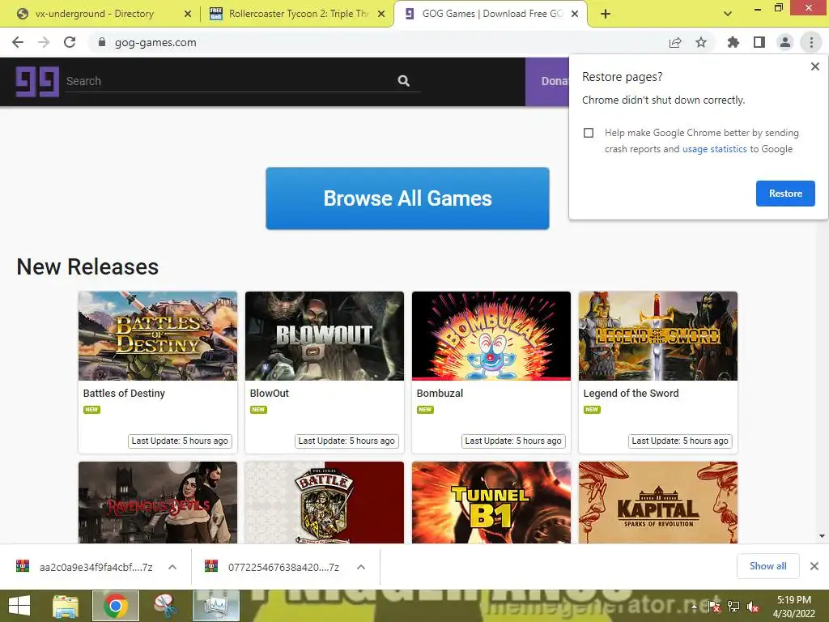The width and height of the screenshot is (829, 622).
Task: Enable sending crash reports checkbox
Action: [589, 133]
